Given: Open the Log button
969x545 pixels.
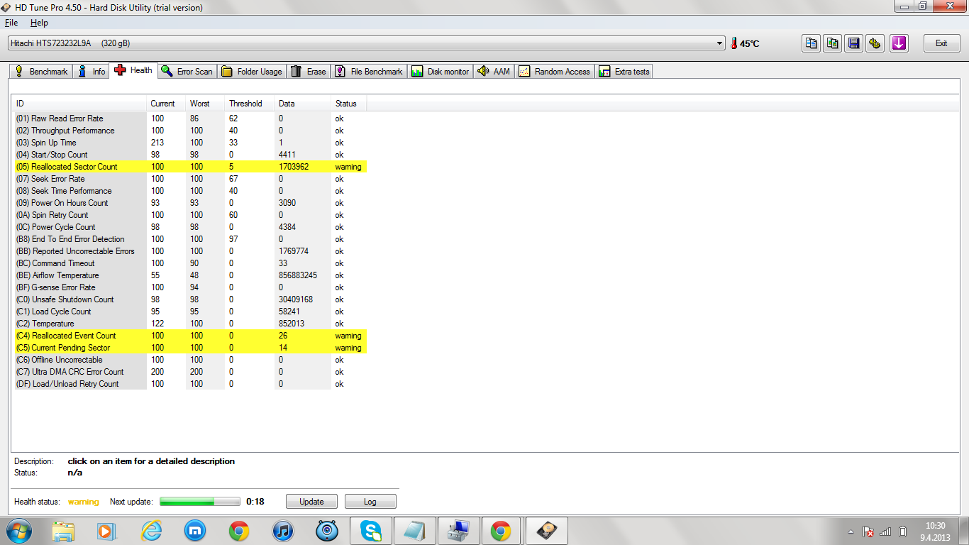Looking at the screenshot, I should (x=370, y=502).
